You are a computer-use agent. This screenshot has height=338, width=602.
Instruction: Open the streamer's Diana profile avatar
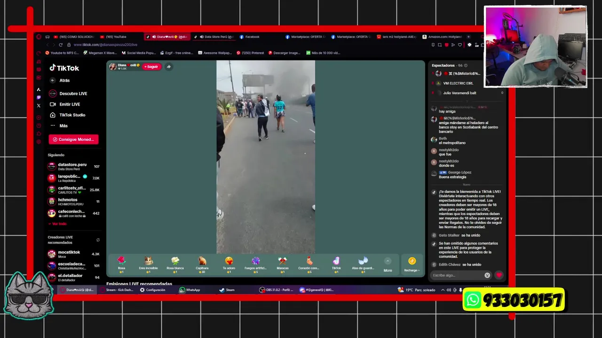point(113,67)
